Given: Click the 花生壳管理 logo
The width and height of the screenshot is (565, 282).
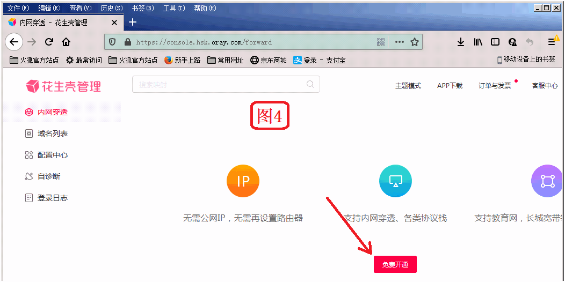Looking at the screenshot, I should point(63,86).
